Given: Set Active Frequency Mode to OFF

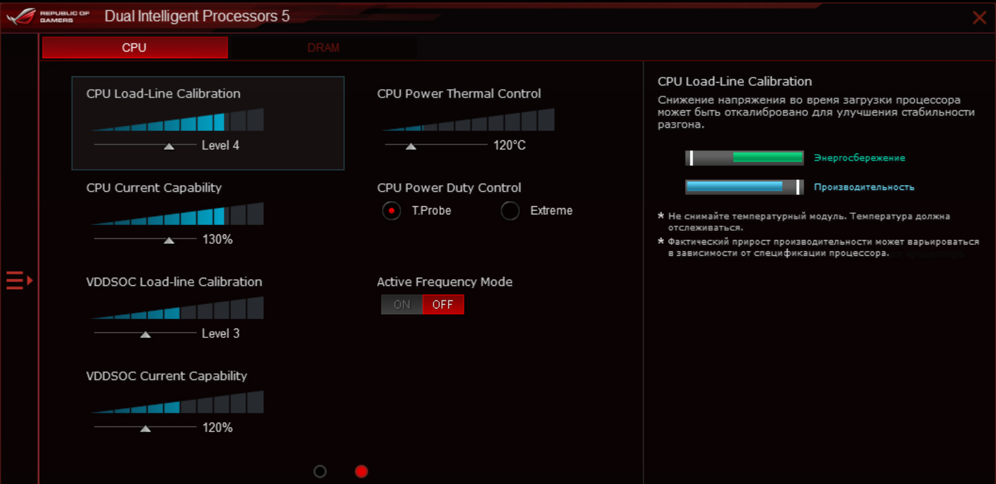Looking at the screenshot, I should click(442, 305).
